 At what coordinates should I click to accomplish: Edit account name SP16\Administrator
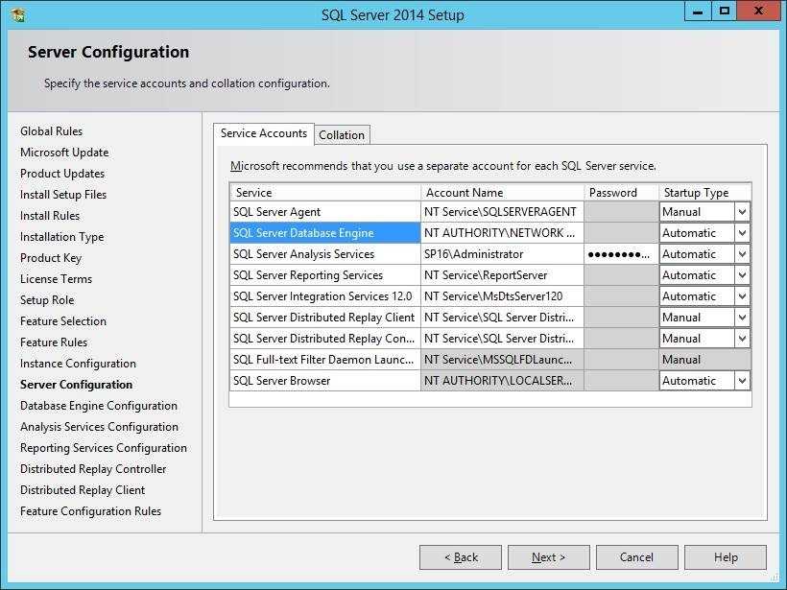[502, 254]
